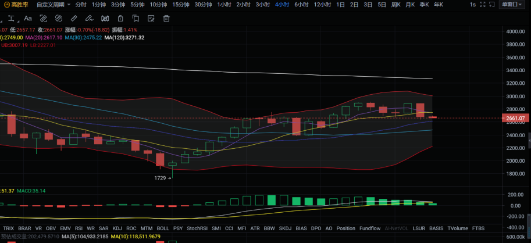Select the dashed ruler drawing tool
531x243 pixels.
tap(44, 18)
